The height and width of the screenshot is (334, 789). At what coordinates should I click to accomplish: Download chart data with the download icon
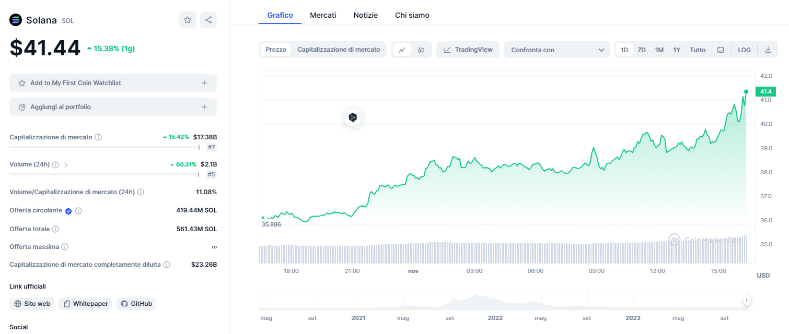point(768,50)
